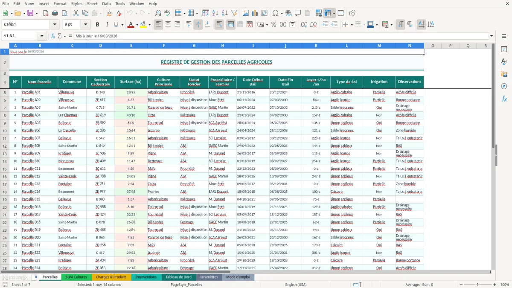Insert Hyperlink icon

click(x=288, y=13)
